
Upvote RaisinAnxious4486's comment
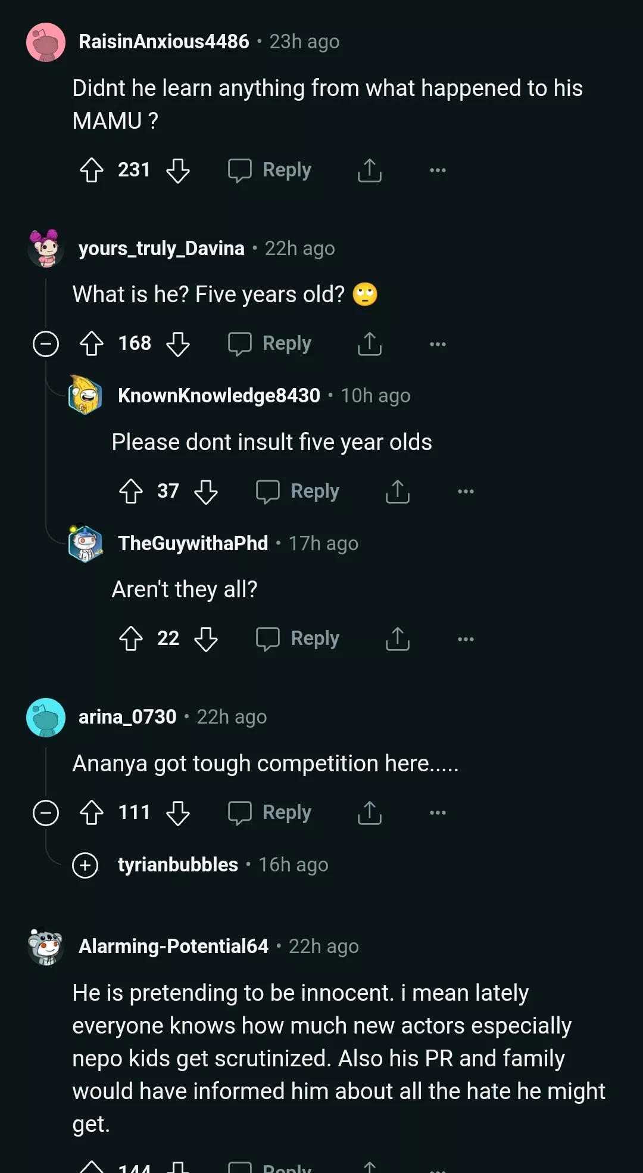(92, 170)
